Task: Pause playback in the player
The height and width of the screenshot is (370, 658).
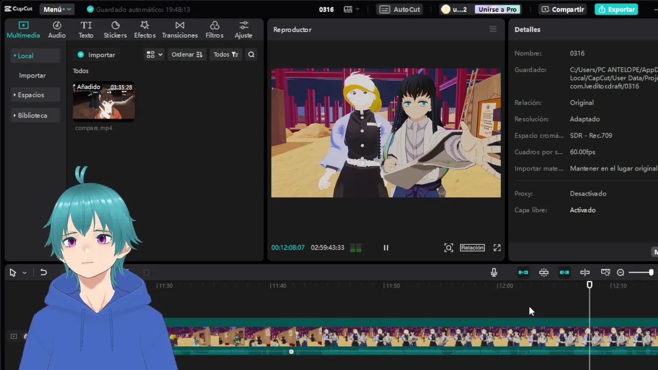Action: pos(386,248)
